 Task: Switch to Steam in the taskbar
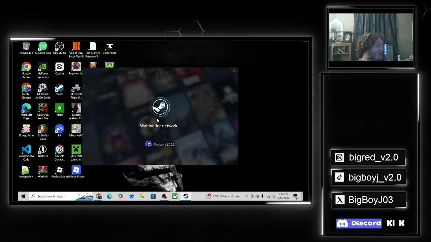tap(186, 196)
